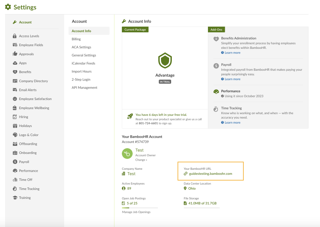Select API Management in Account menu
Screen dimensions: 320x227
(x=84, y=88)
